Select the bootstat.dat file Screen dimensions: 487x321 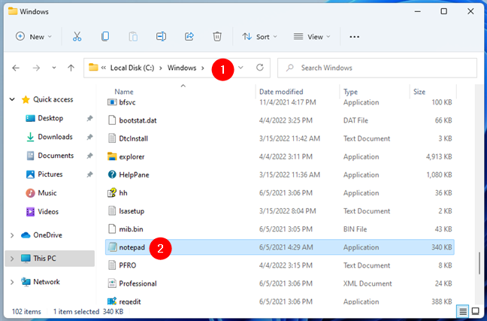[x=138, y=120]
